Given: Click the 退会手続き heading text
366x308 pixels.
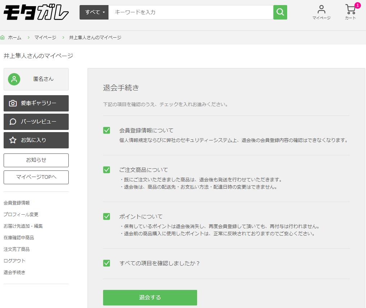Looking at the screenshot, I should (121, 88).
